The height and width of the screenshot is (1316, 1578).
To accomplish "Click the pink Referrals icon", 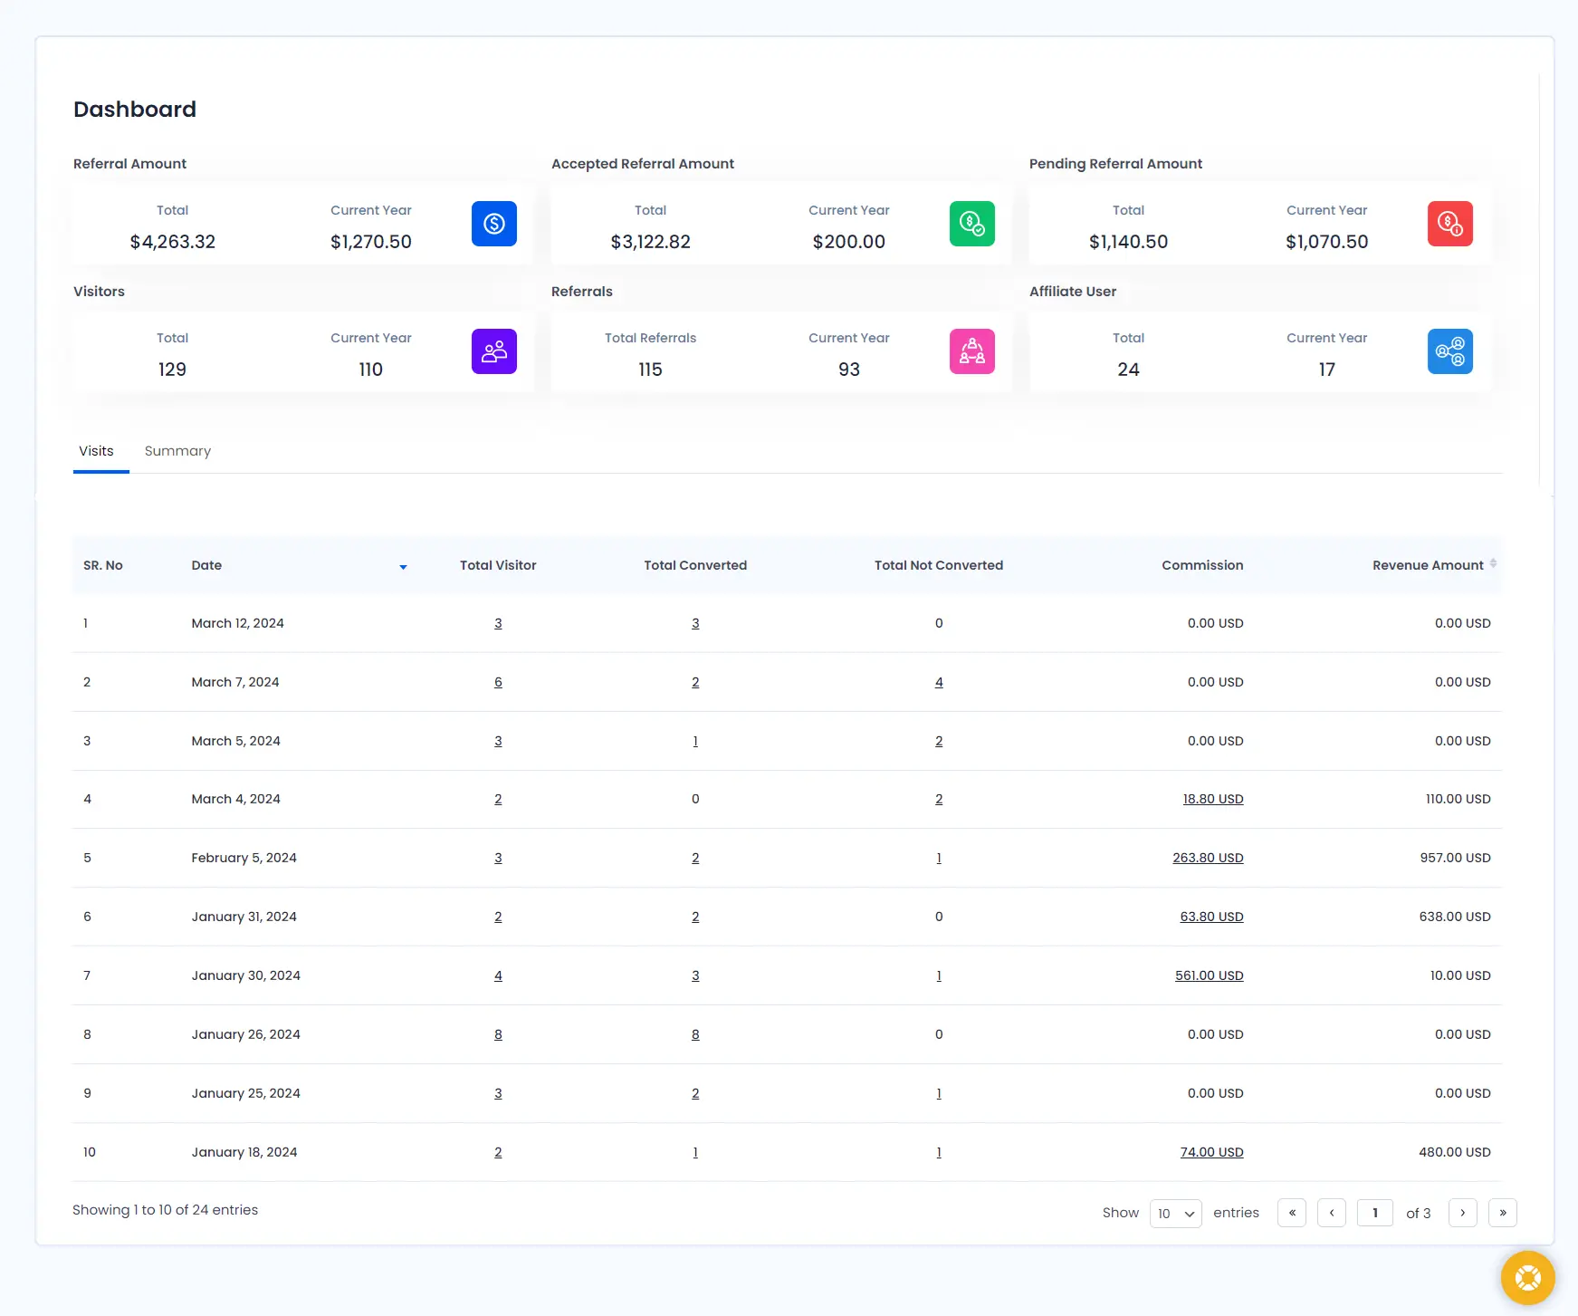I will (971, 351).
